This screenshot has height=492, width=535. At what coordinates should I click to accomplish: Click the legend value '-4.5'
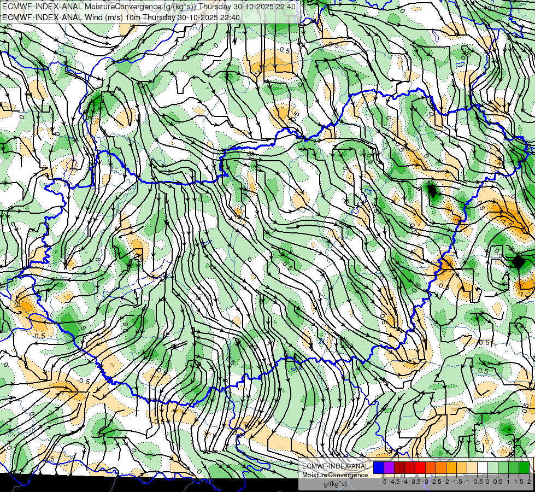394,482
